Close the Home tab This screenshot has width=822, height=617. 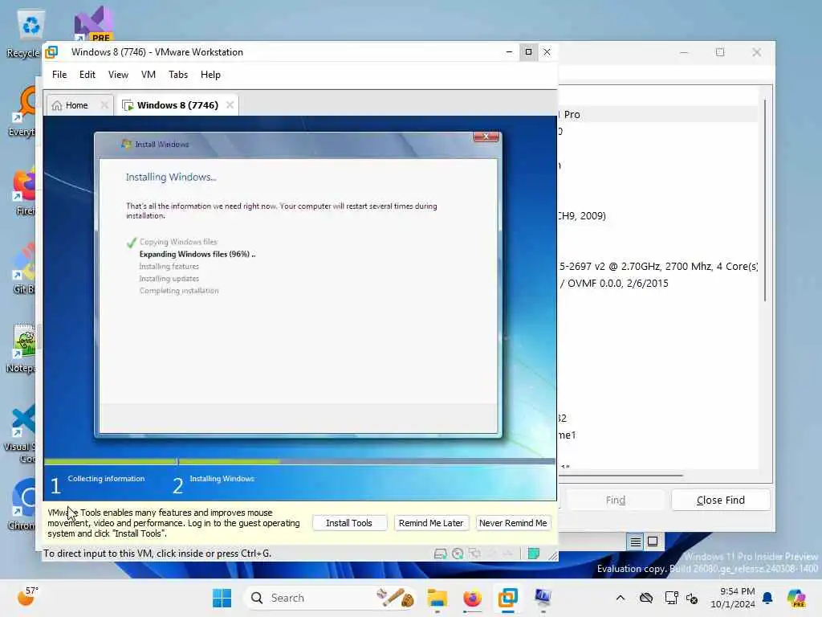(x=104, y=105)
